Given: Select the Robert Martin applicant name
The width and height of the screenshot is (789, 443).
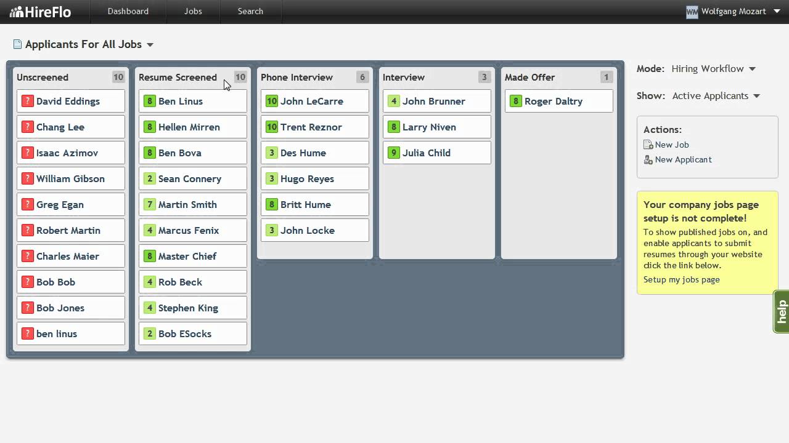Looking at the screenshot, I should point(68,230).
